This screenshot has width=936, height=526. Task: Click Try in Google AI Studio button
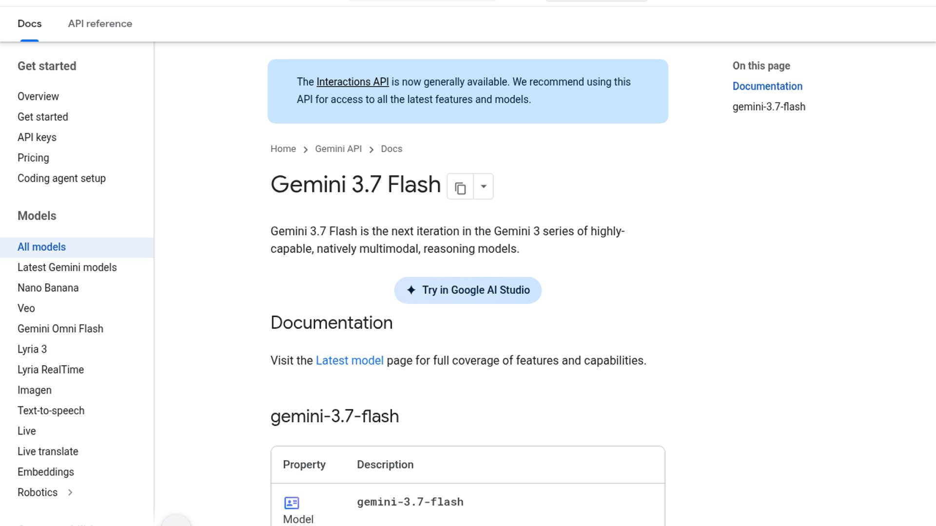(468, 290)
